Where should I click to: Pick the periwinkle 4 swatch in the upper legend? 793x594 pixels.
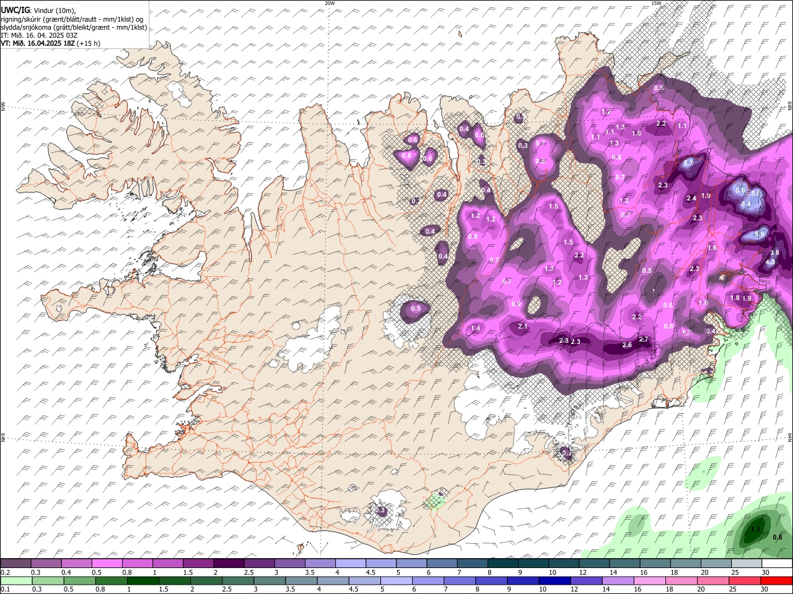[350, 564]
